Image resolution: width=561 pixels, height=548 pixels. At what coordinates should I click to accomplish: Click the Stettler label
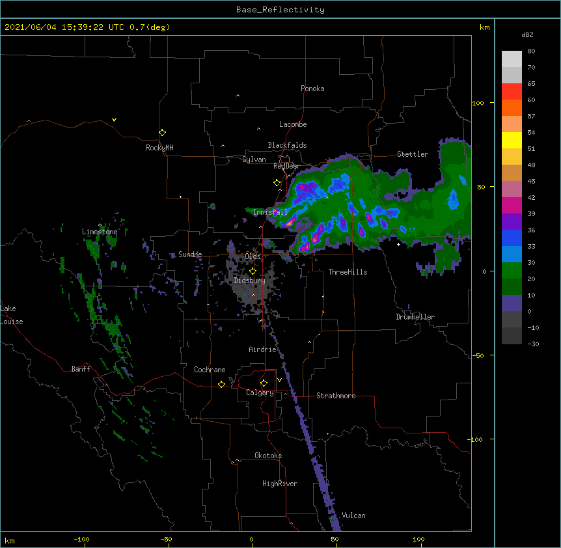[413, 154]
